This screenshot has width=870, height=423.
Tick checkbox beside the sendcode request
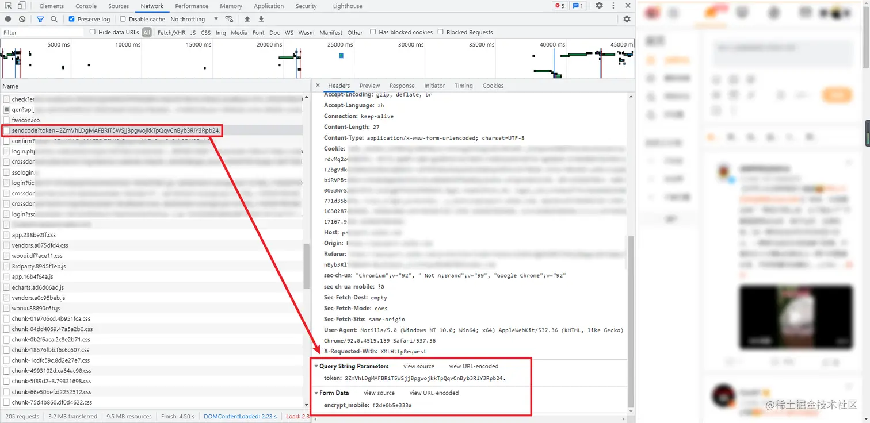pos(6,130)
